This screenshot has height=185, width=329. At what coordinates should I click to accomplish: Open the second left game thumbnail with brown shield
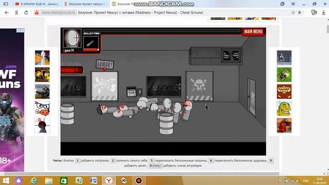coord(42,75)
